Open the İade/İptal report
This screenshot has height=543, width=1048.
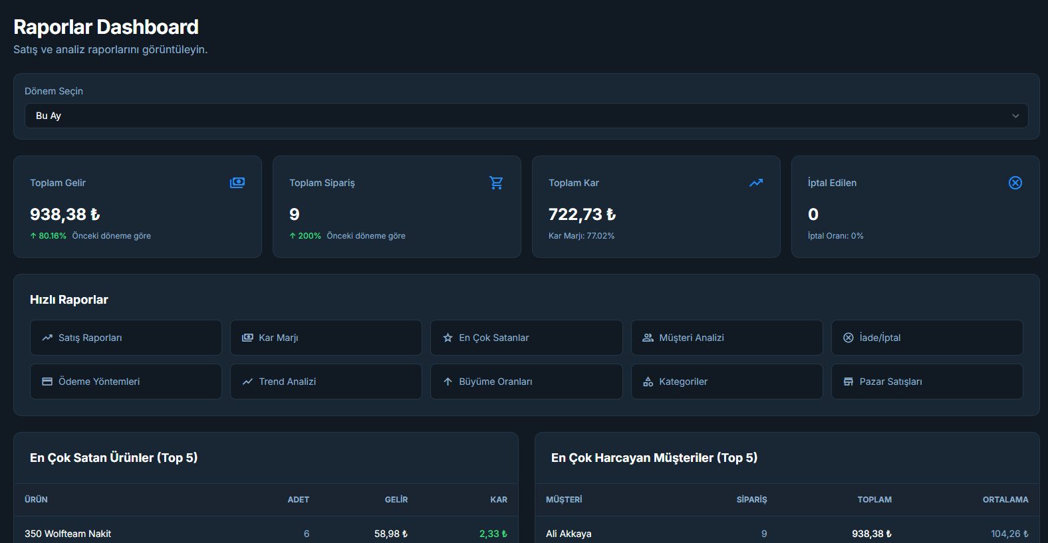point(926,338)
